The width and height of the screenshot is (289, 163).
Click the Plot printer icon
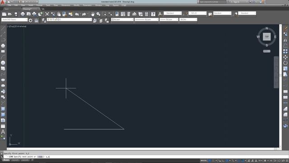(x=23, y=14)
